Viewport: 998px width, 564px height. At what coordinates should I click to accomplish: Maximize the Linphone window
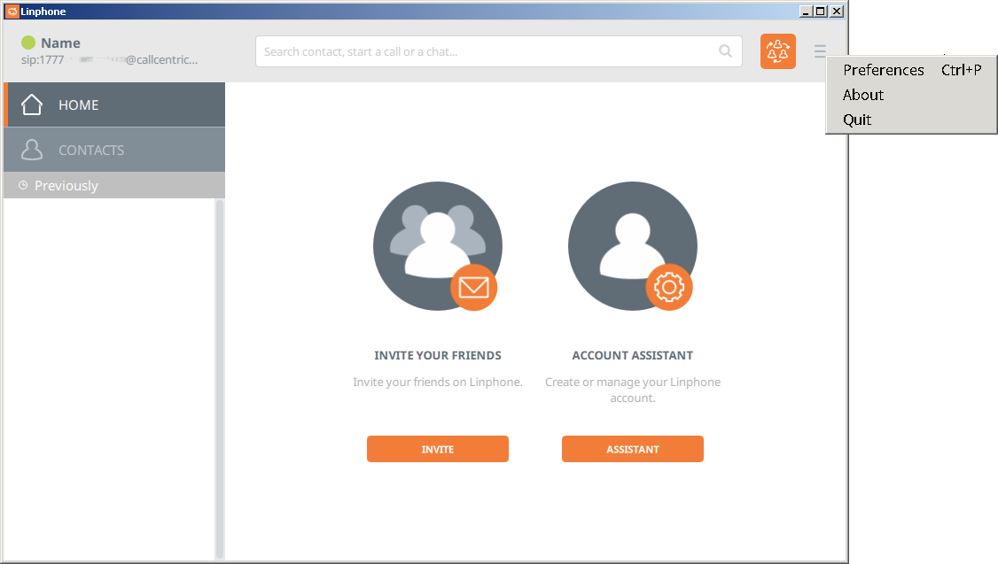[821, 12]
